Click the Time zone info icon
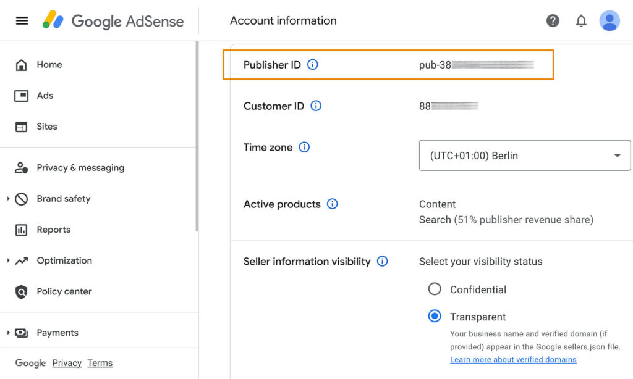633x379 pixels. pos(304,148)
